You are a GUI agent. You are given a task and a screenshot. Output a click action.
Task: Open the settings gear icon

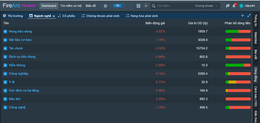pos(105,6)
